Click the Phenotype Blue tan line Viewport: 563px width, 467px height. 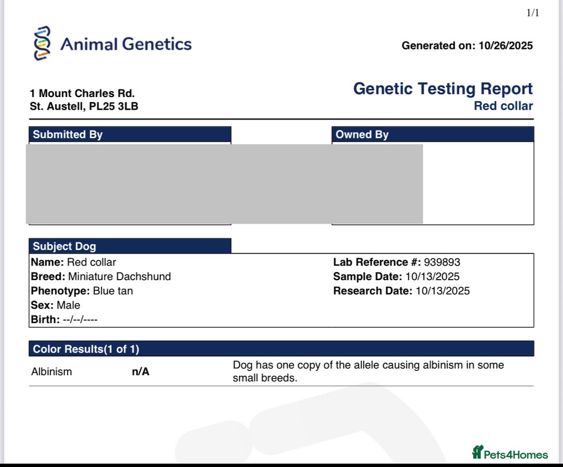click(82, 291)
